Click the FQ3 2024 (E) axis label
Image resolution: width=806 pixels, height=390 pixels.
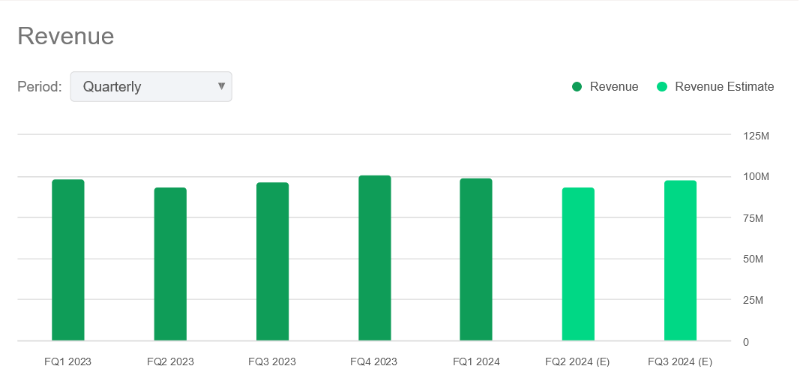click(680, 361)
